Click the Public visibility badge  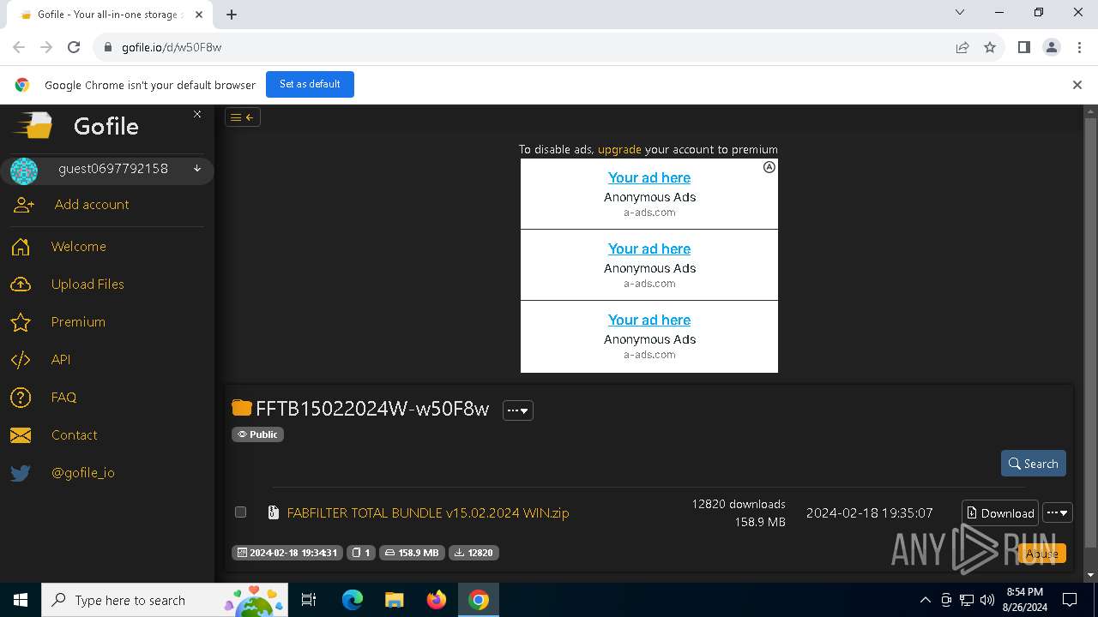pyautogui.click(x=257, y=434)
